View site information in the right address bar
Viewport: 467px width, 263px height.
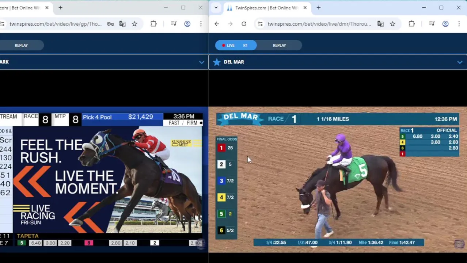click(260, 24)
